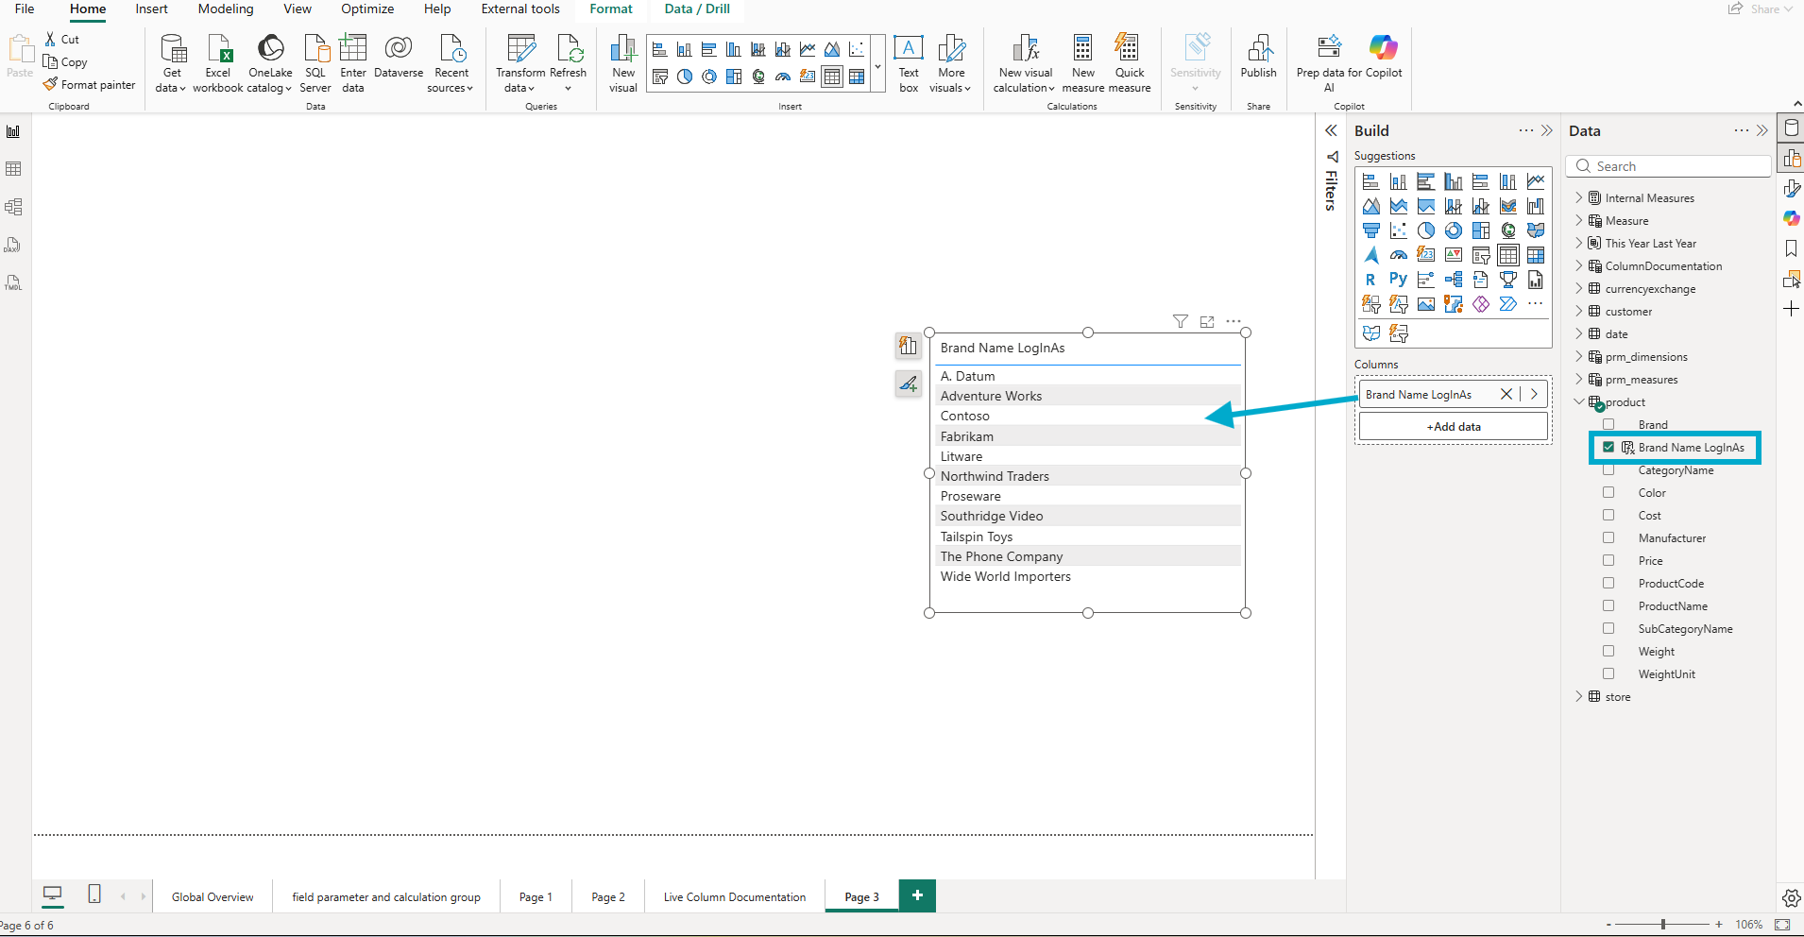Switch to the mobile layout icon

point(94,894)
